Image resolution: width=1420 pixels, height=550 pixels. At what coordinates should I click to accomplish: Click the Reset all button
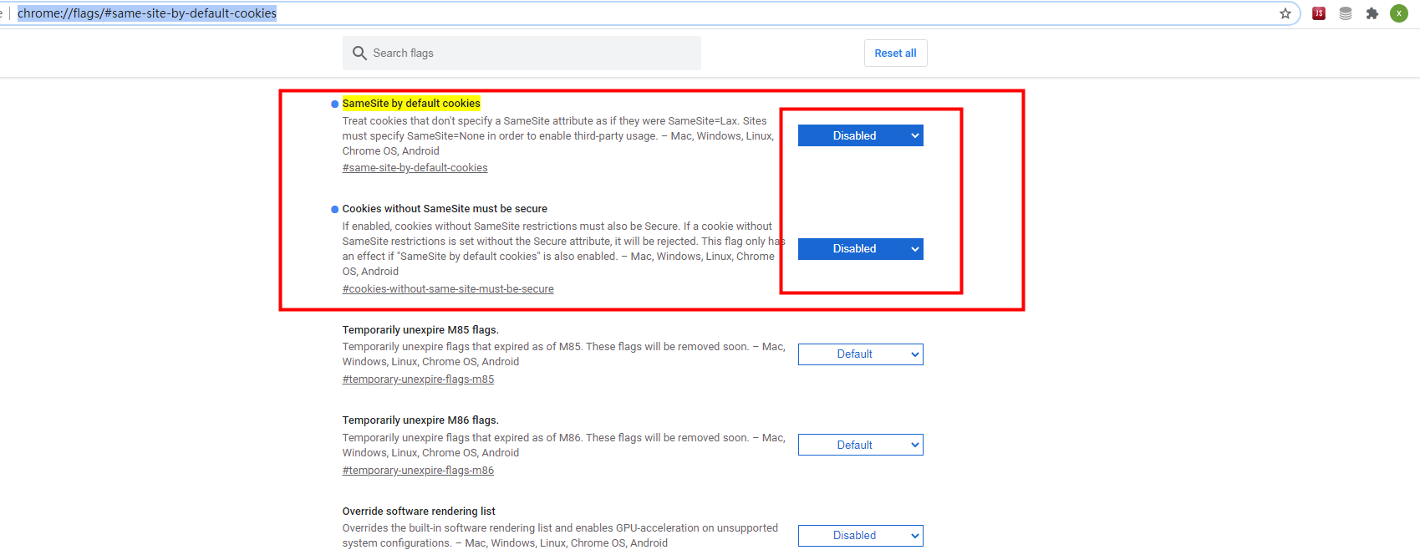coord(895,53)
